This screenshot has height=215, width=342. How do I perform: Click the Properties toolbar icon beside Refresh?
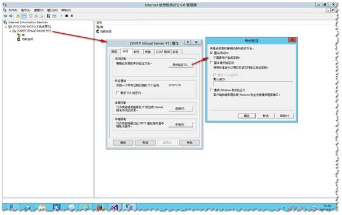30,16
